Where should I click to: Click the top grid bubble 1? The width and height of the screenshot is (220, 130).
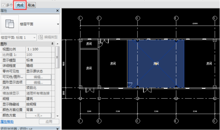[x=80, y=18]
